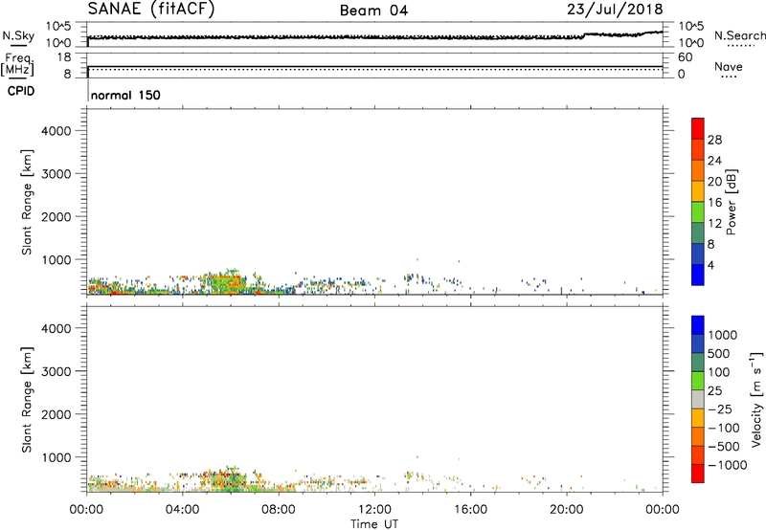This screenshot has height=530, width=766.
Task: Pick the light green Power segment between 12 and 16
Action: pos(698,212)
